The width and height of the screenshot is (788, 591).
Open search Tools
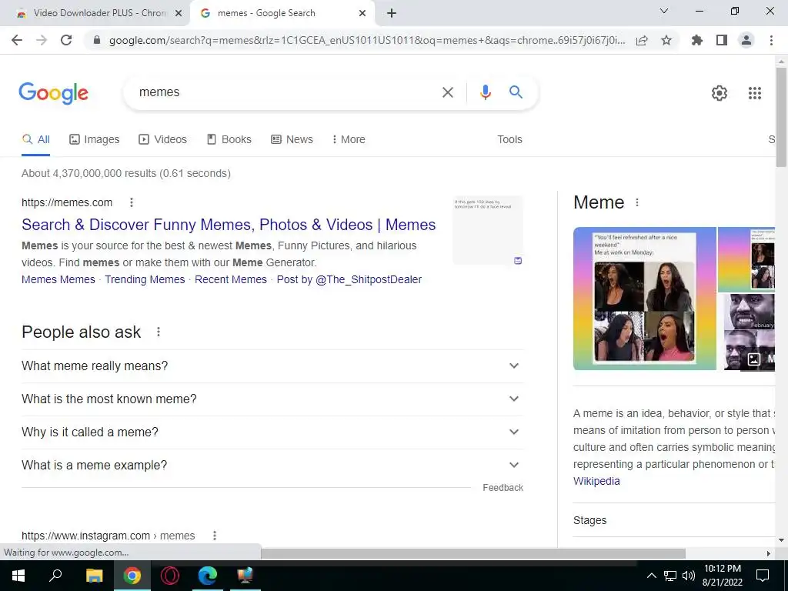click(509, 140)
